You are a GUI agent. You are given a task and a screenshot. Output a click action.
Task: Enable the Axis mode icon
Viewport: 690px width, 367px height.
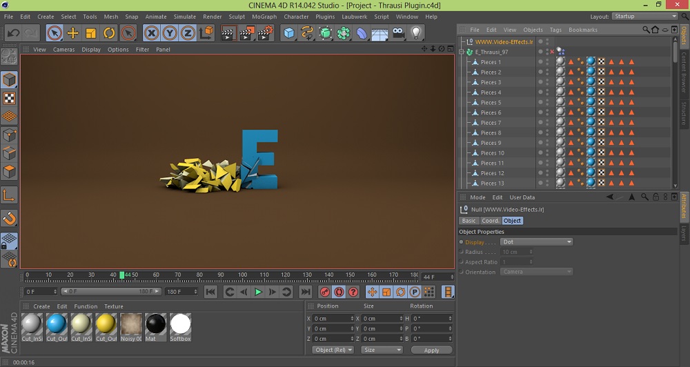9,195
